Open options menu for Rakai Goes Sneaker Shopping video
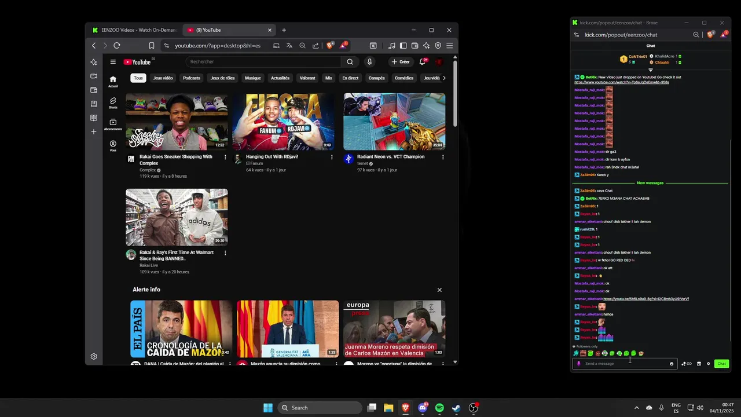Screen dimensions: 741x417 click(x=225, y=157)
